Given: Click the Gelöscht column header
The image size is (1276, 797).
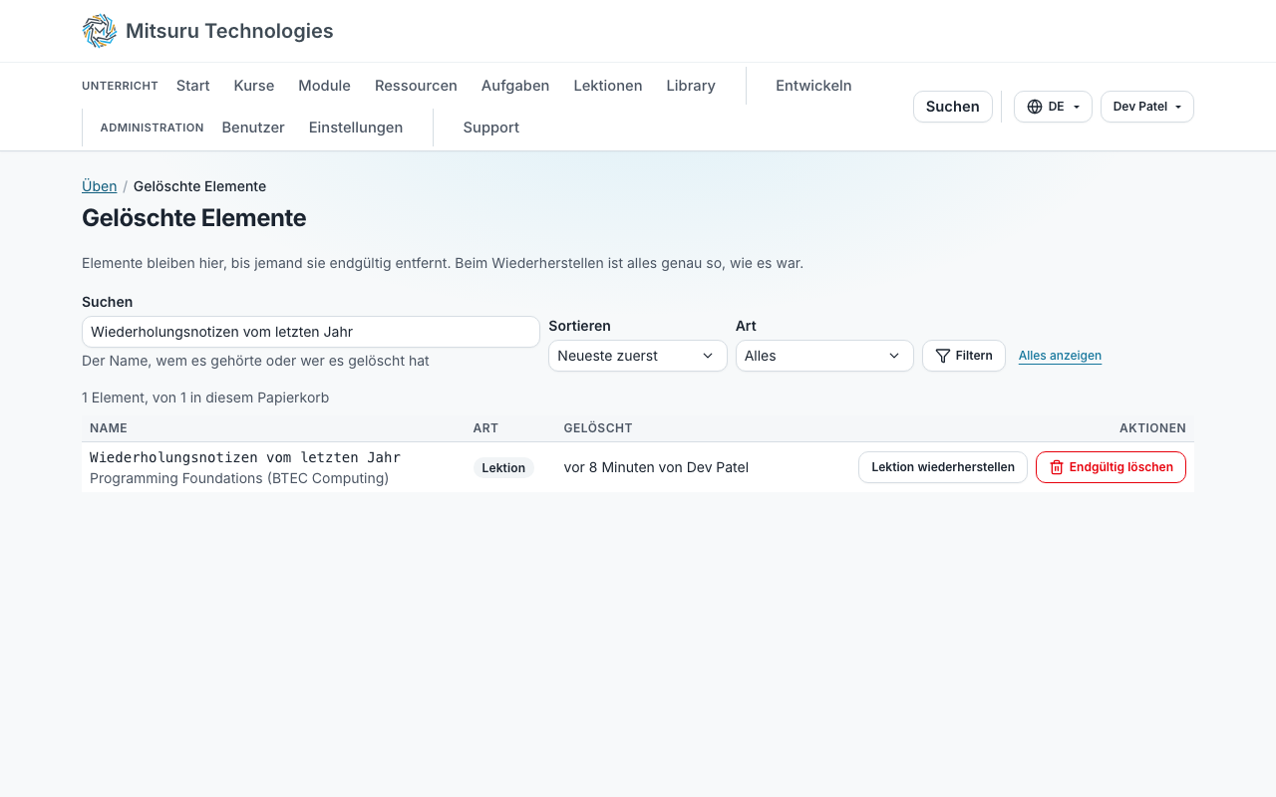Looking at the screenshot, I should tap(598, 428).
